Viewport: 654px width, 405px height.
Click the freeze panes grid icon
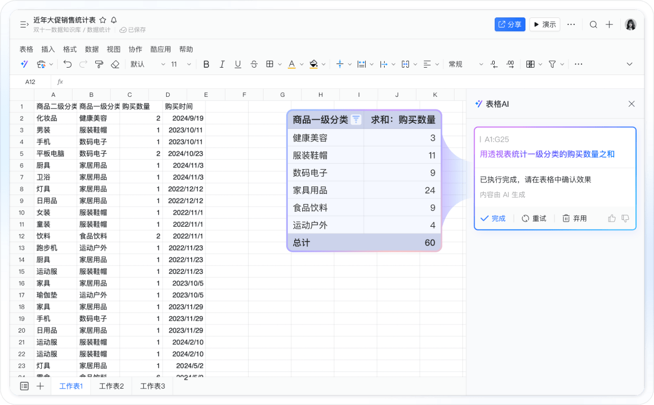(530, 64)
